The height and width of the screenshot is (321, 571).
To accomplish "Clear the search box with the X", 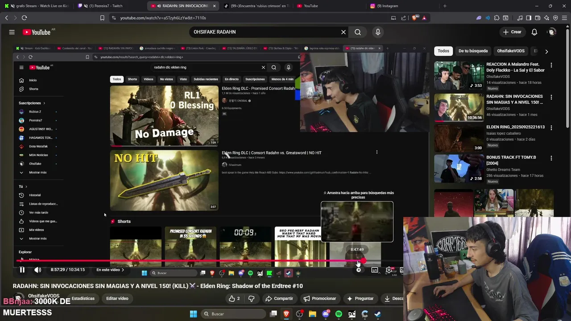I will pos(343,32).
